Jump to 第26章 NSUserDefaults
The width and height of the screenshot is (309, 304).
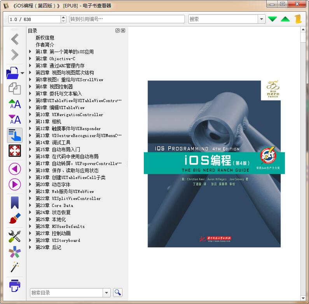[x=60, y=226]
